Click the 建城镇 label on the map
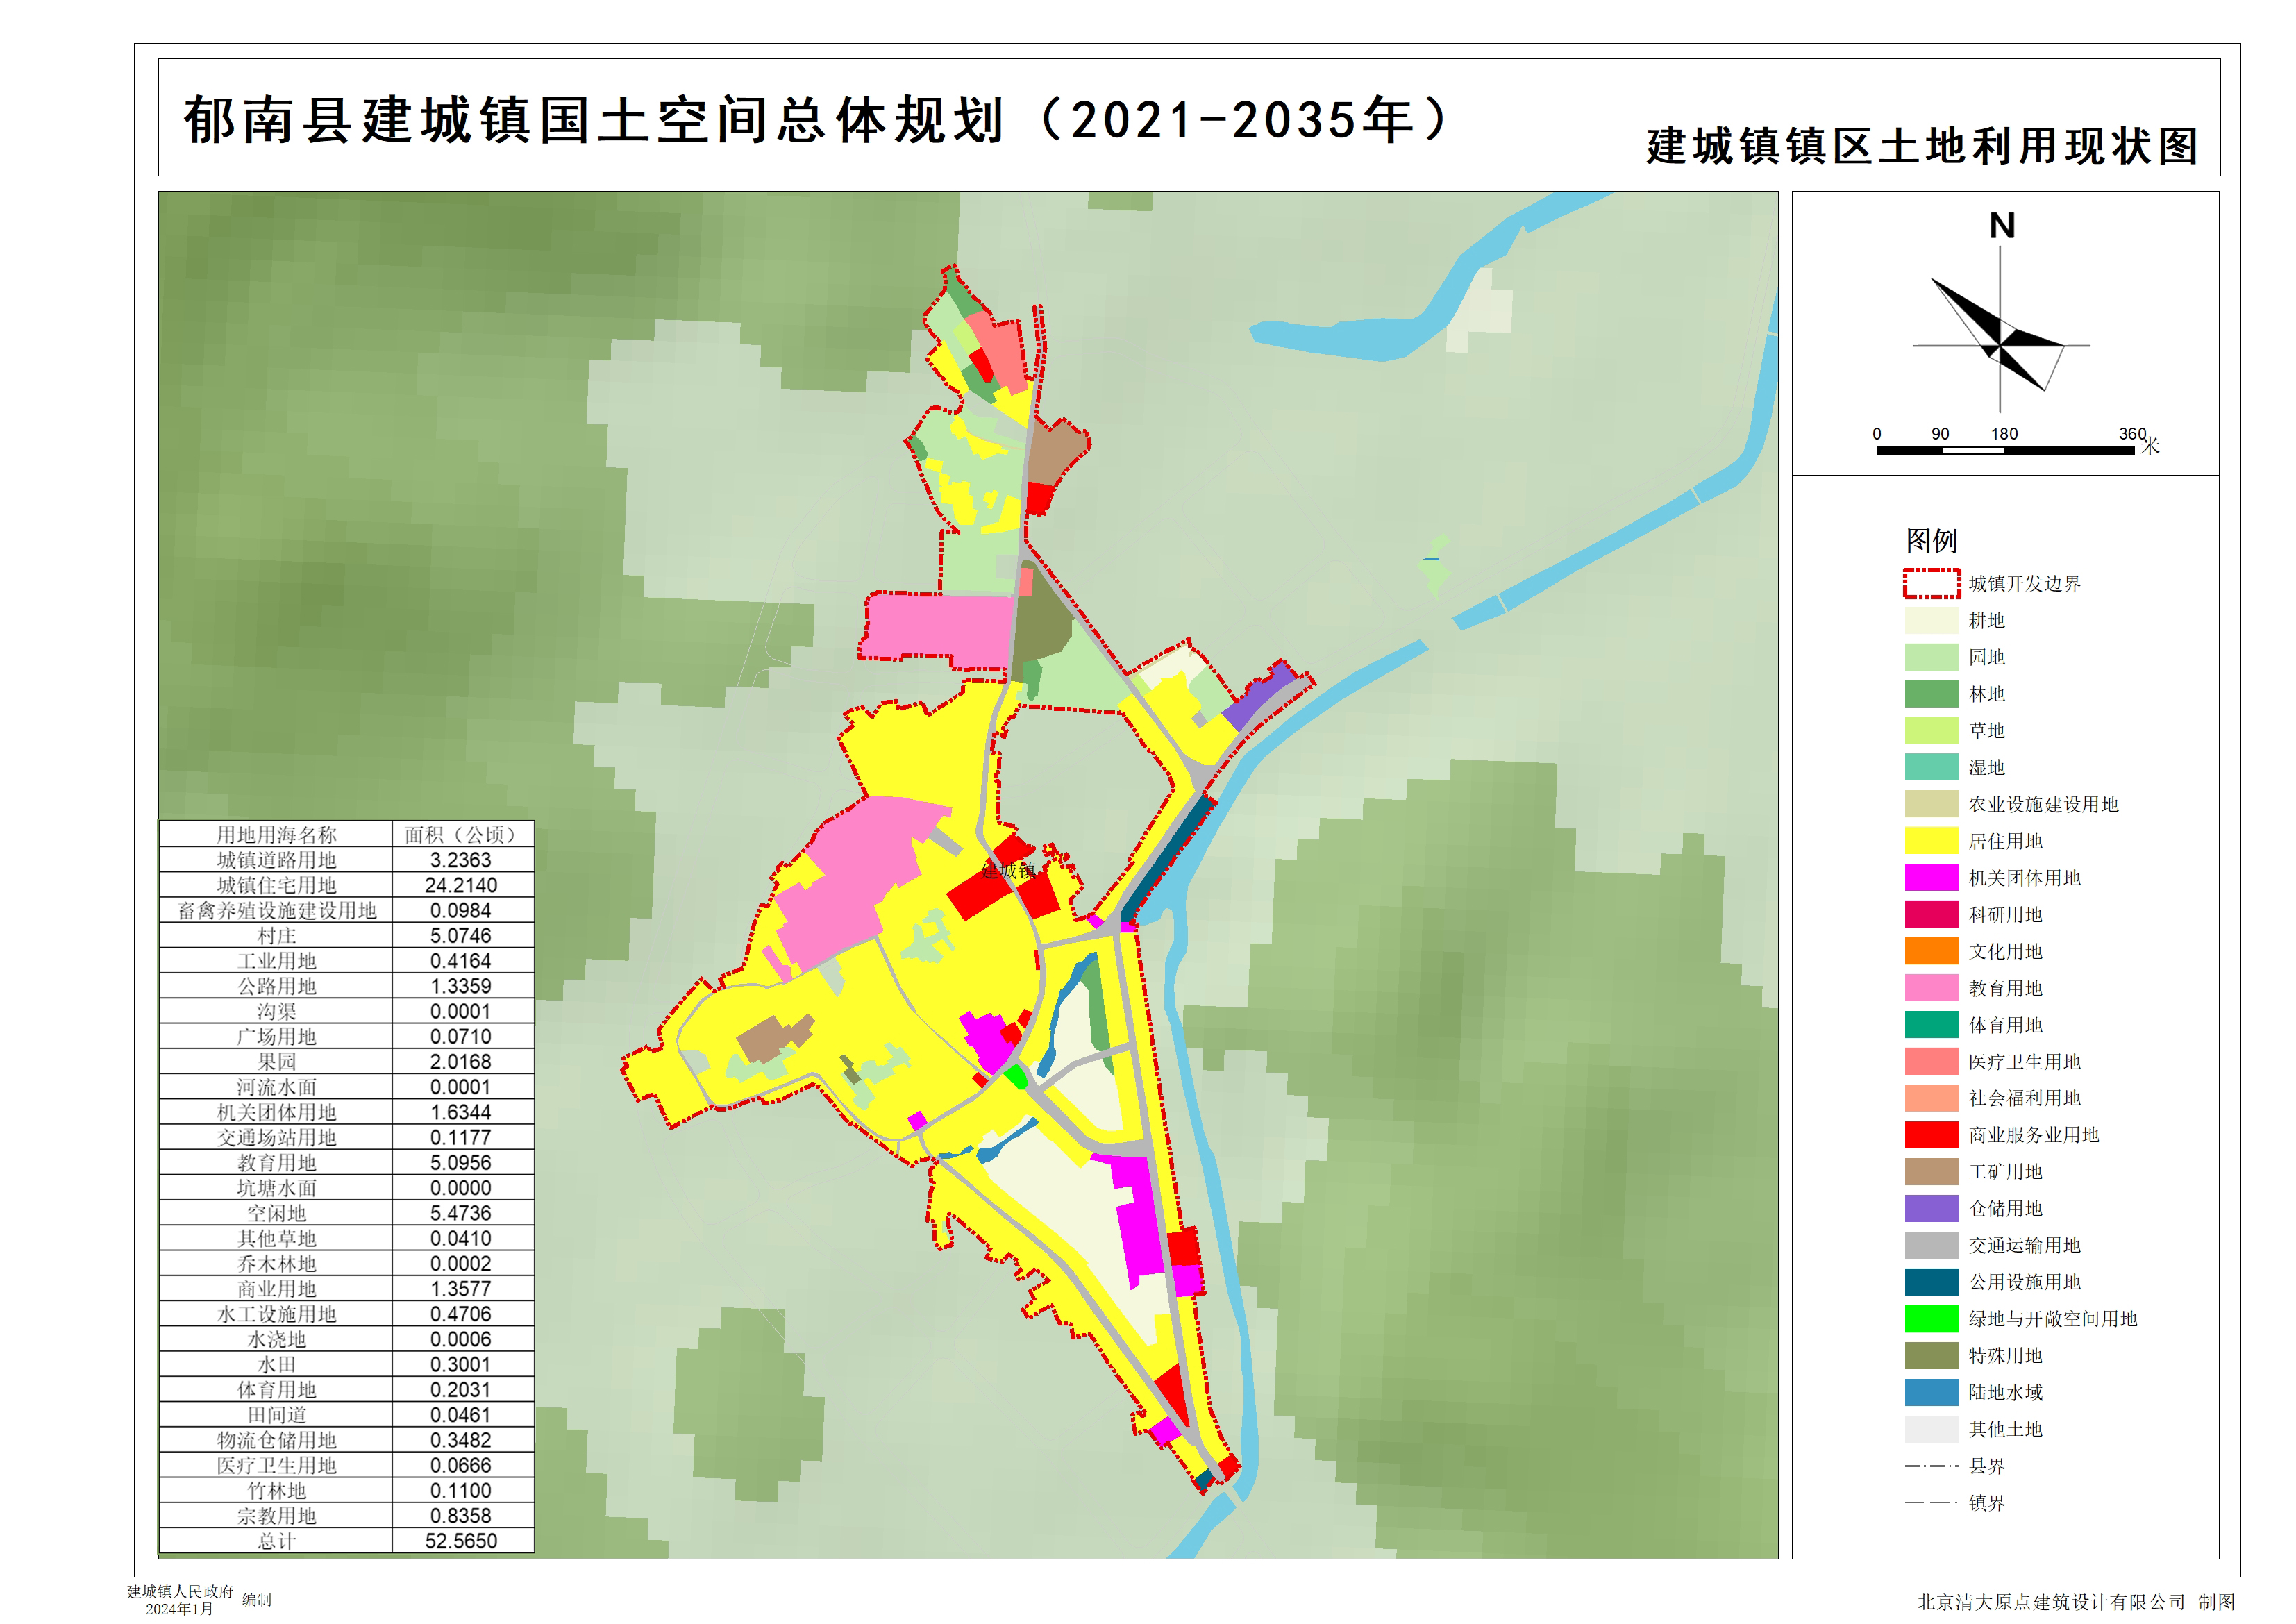Screen dimensions: 2296x1624 click(1008, 870)
